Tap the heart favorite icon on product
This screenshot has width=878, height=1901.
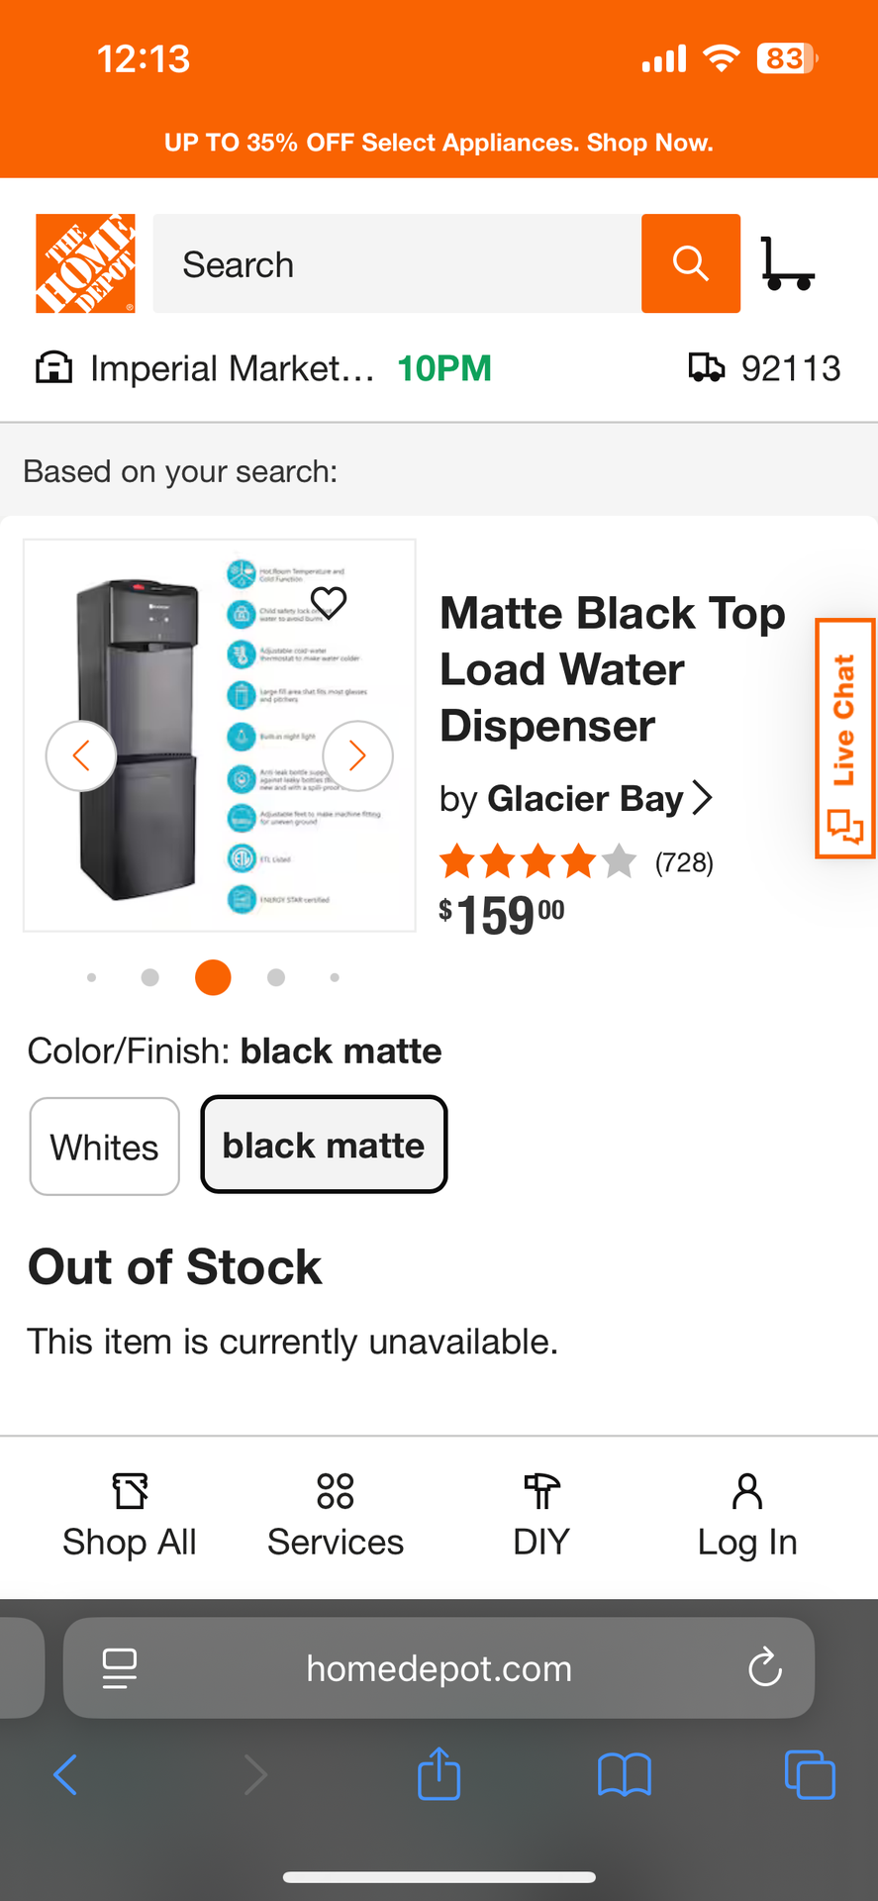click(329, 602)
